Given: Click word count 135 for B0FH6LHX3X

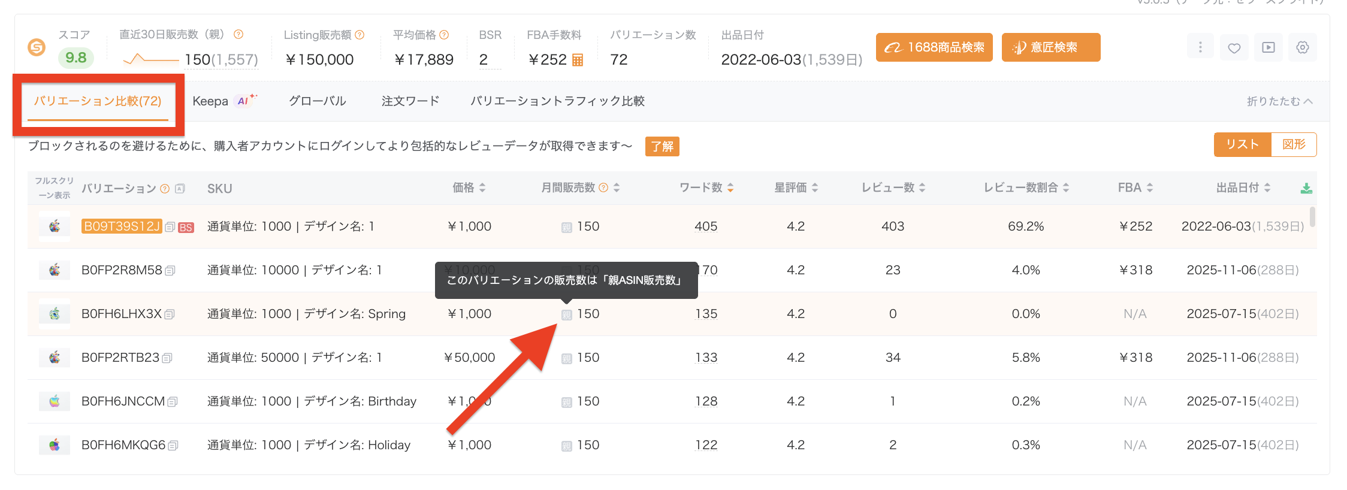Looking at the screenshot, I should point(706,314).
